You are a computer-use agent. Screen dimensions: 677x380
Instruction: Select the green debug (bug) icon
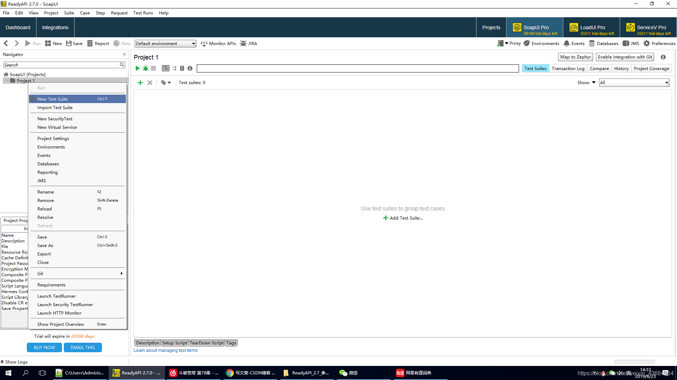pos(145,68)
